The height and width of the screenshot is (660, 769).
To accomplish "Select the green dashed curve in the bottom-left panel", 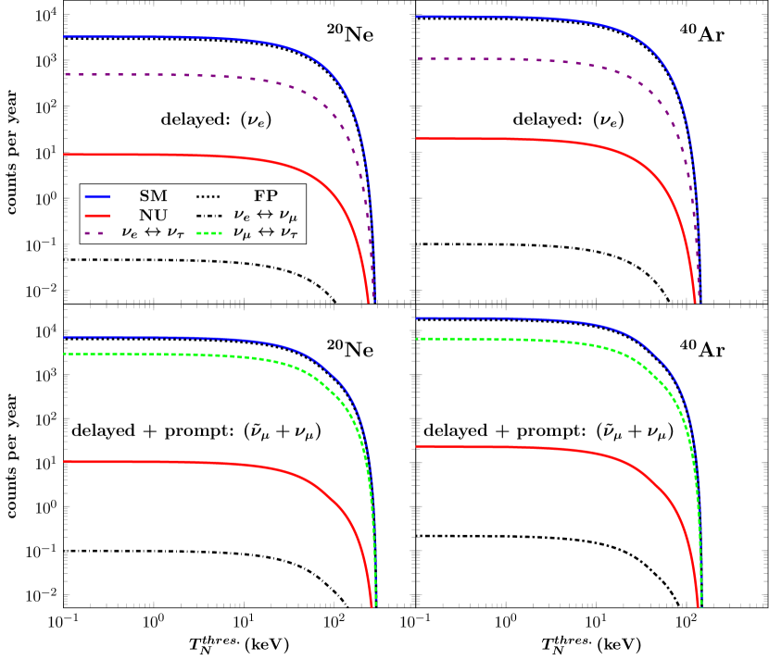I will pyautogui.click(x=185, y=355).
